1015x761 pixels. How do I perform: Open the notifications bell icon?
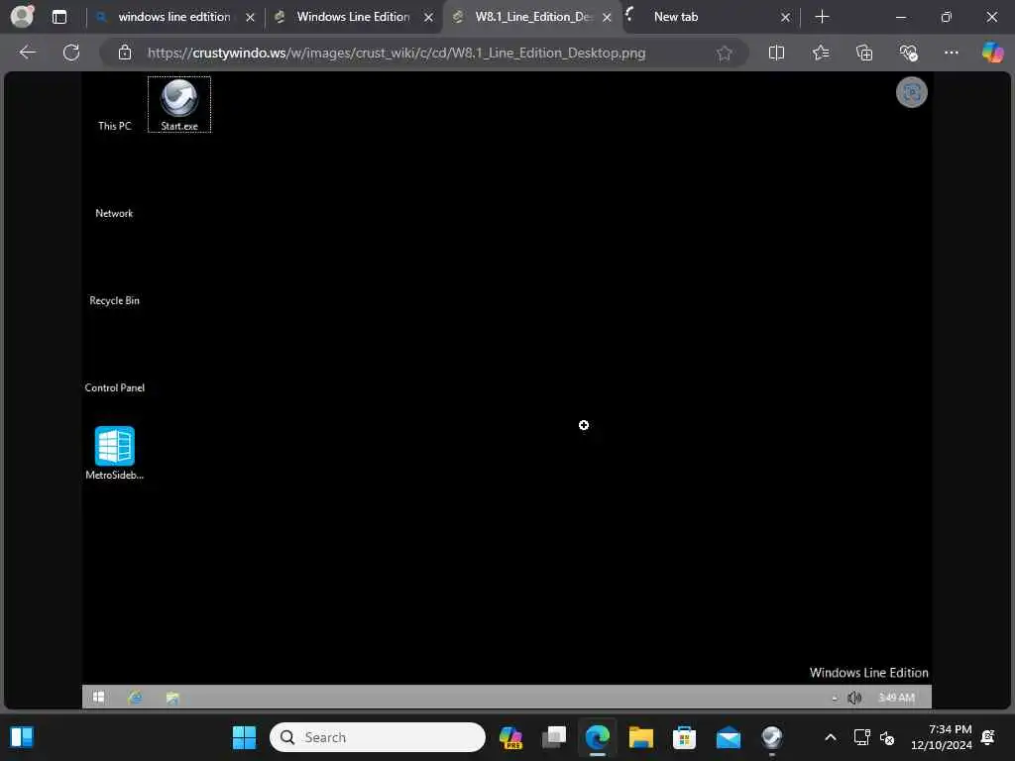click(x=988, y=737)
